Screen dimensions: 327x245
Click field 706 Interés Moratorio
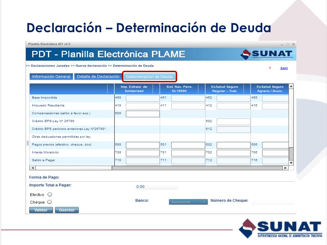click(x=275, y=153)
